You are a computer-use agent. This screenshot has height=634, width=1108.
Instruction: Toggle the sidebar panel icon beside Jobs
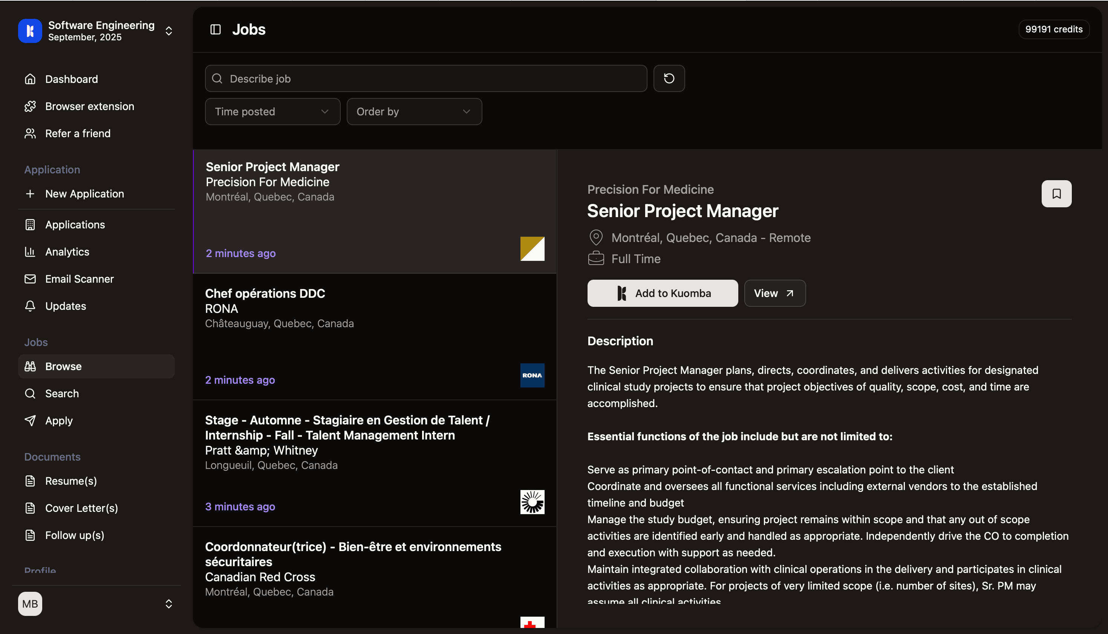[x=216, y=29]
